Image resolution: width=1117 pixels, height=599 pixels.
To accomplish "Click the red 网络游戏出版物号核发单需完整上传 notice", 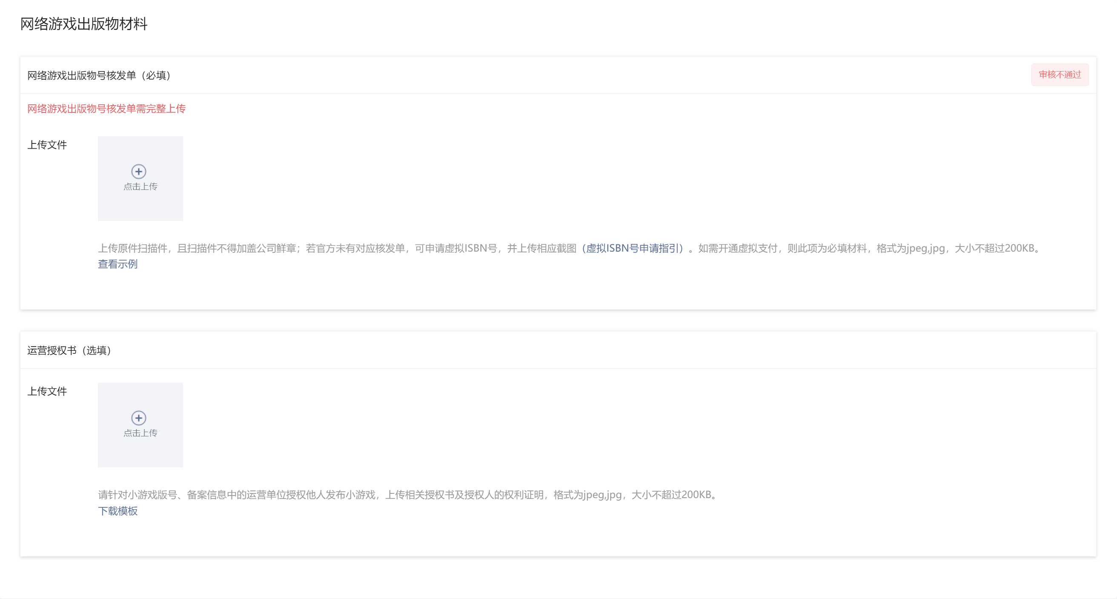I will click(106, 109).
